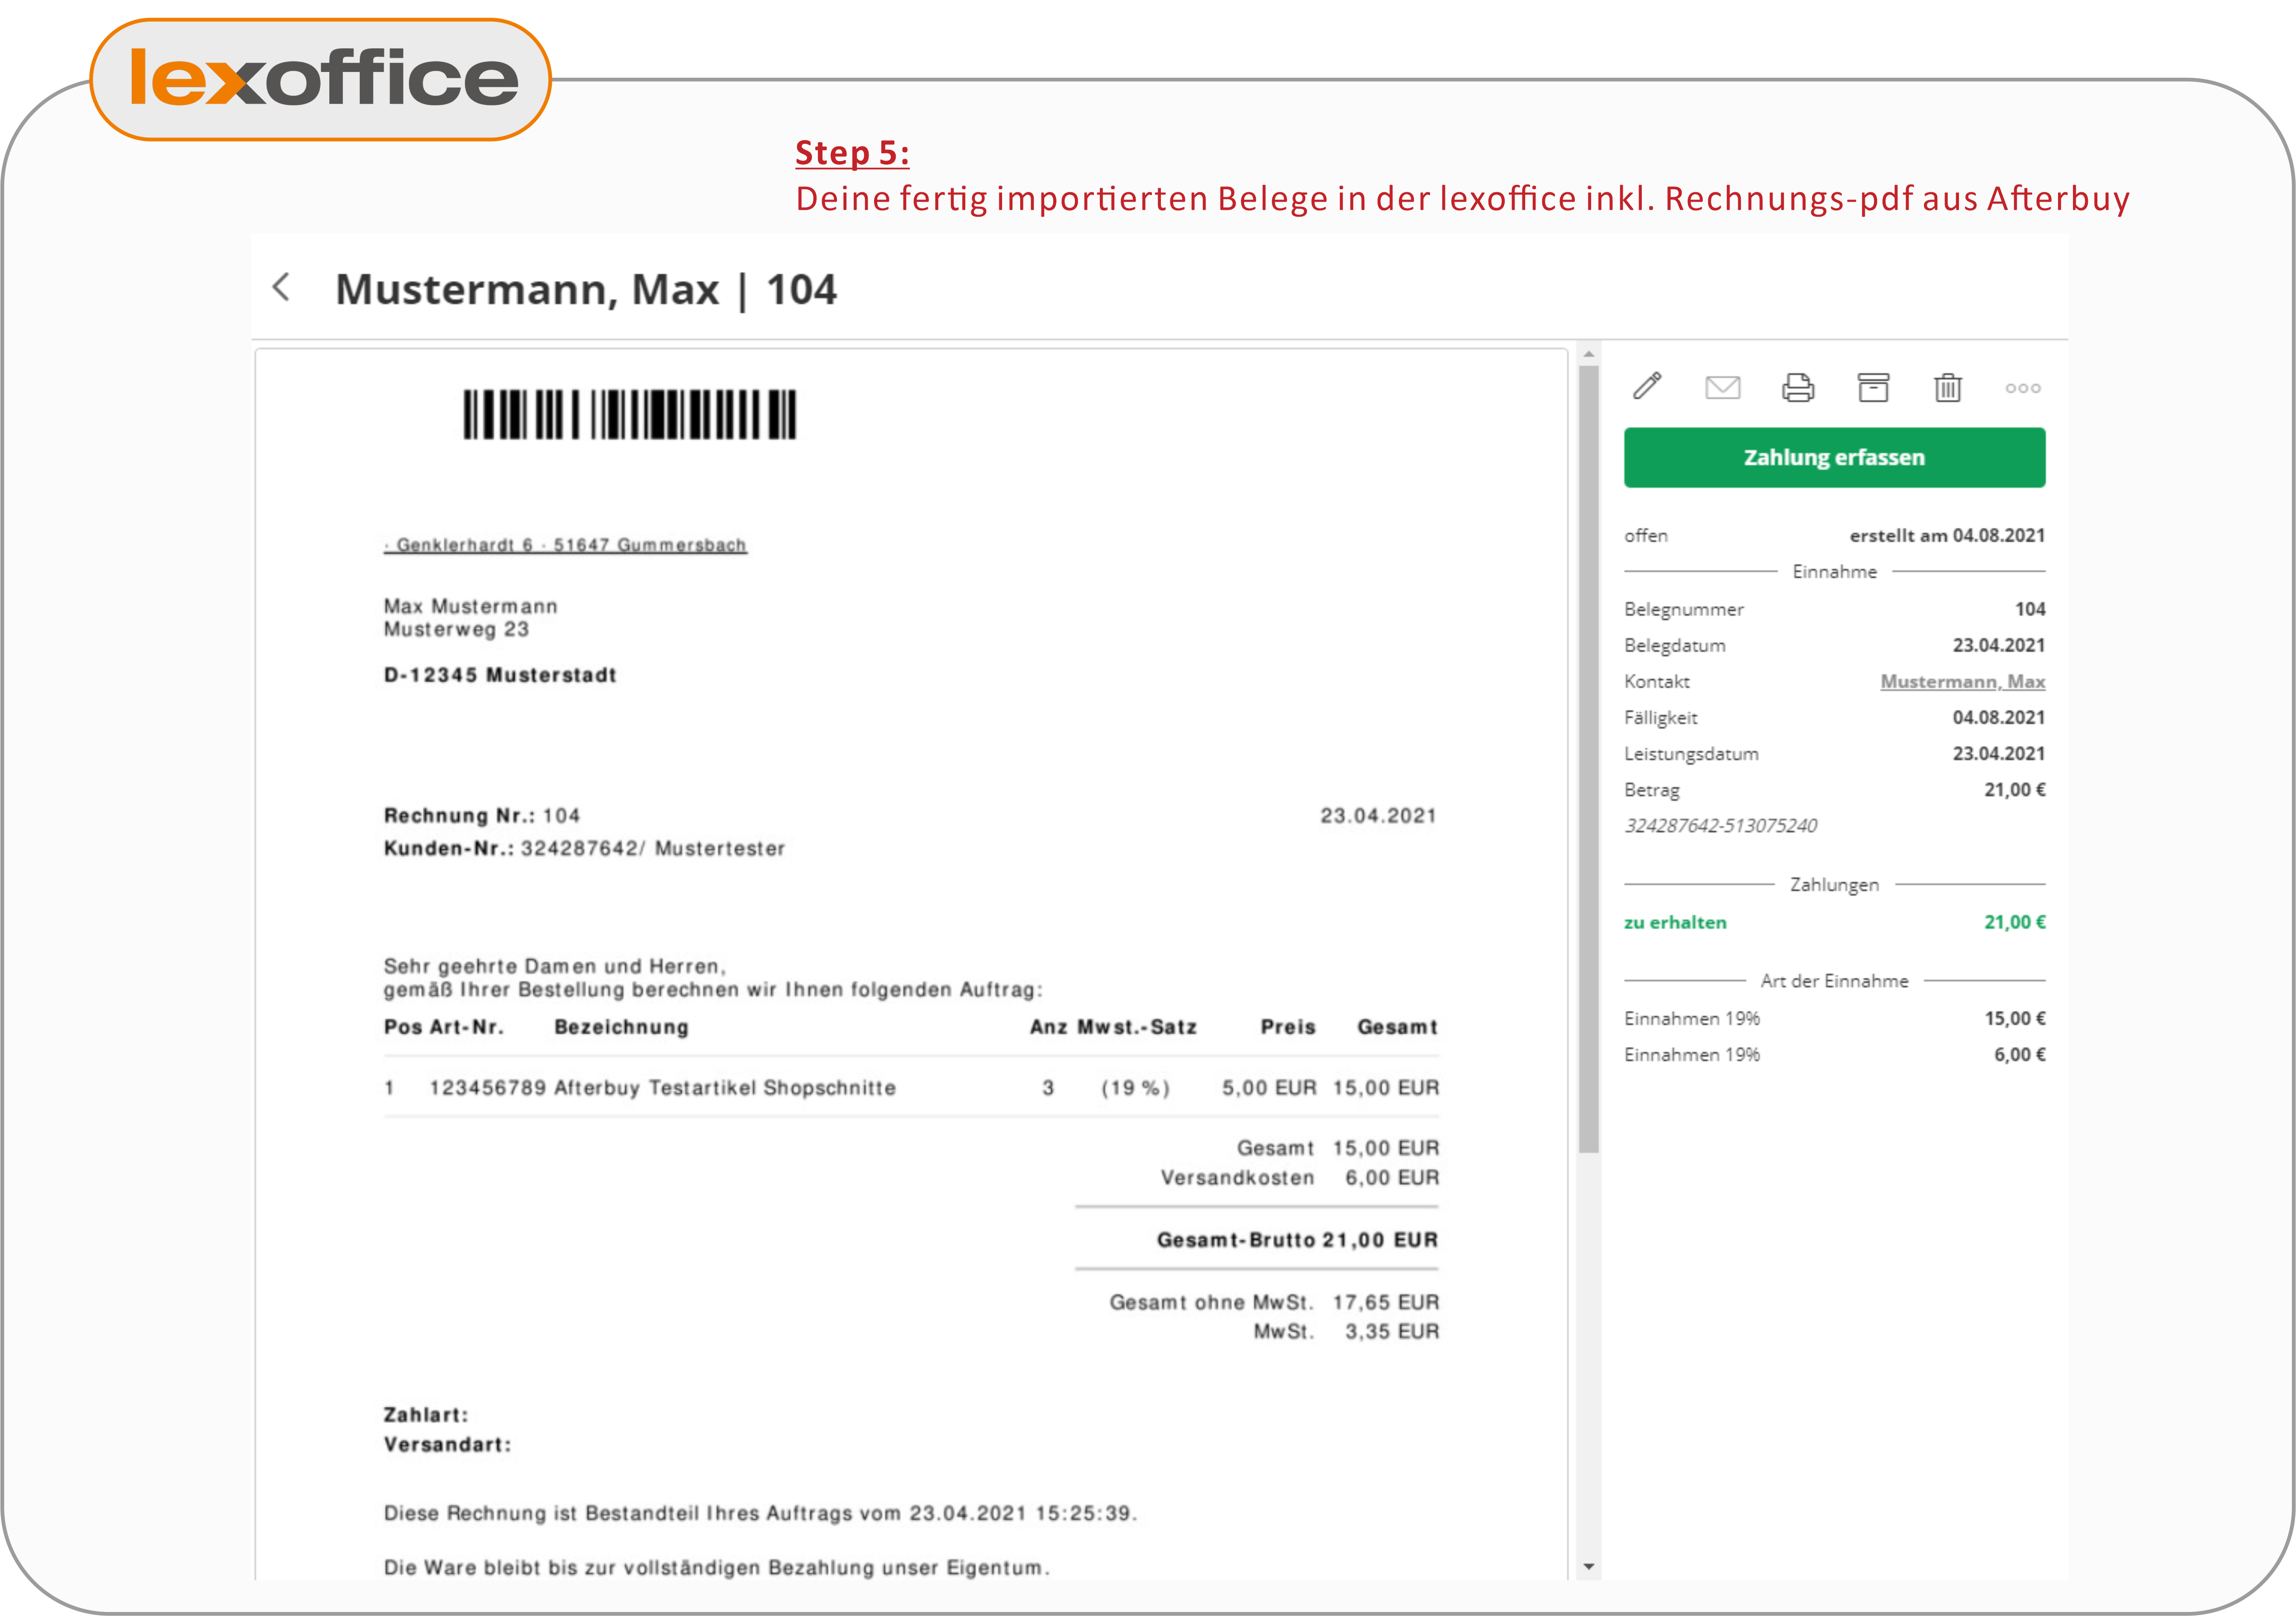The width and height of the screenshot is (2296, 1616).
Task: Click scrollbar down arrow of document preview
Action: click(x=1588, y=1567)
